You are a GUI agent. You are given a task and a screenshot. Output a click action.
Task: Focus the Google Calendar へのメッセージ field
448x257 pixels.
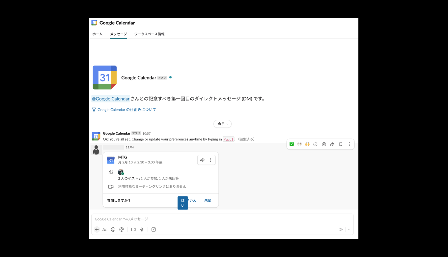pos(222,219)
